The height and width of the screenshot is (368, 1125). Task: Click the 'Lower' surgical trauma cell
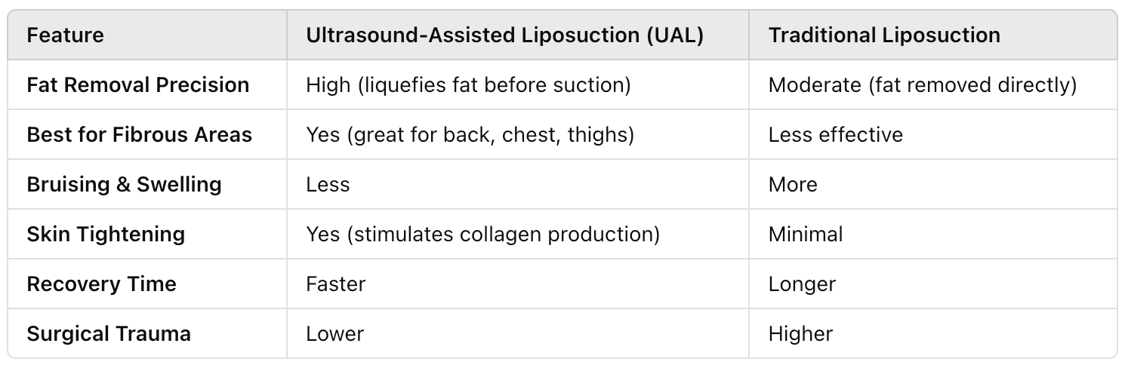335,333
